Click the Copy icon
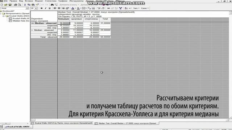The image size is (232, 130). click(x=29, y=5)
